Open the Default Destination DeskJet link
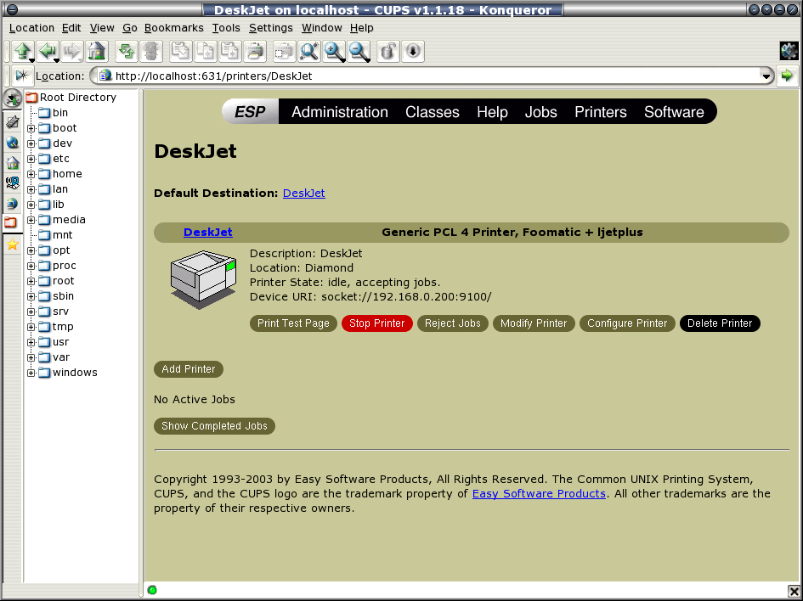The width and height of the screenshot is (803, 601). (x=303, y=194)
